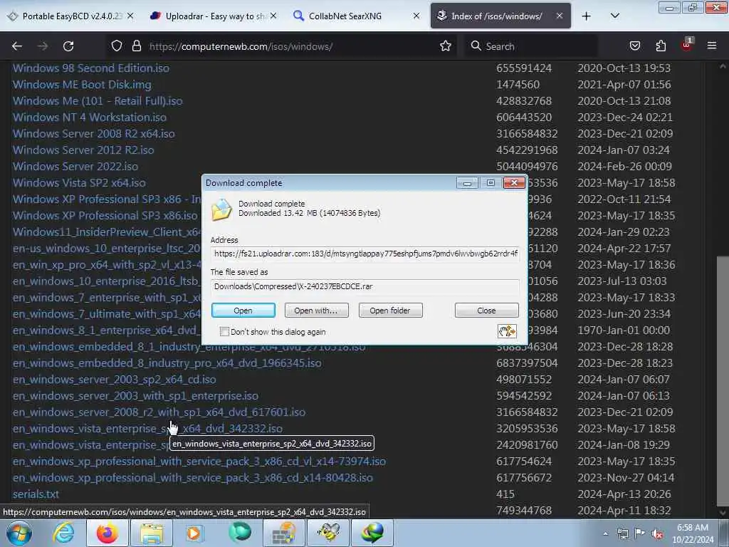
Task: Open the shield tracking protection icon
Action: pos(117,46)
